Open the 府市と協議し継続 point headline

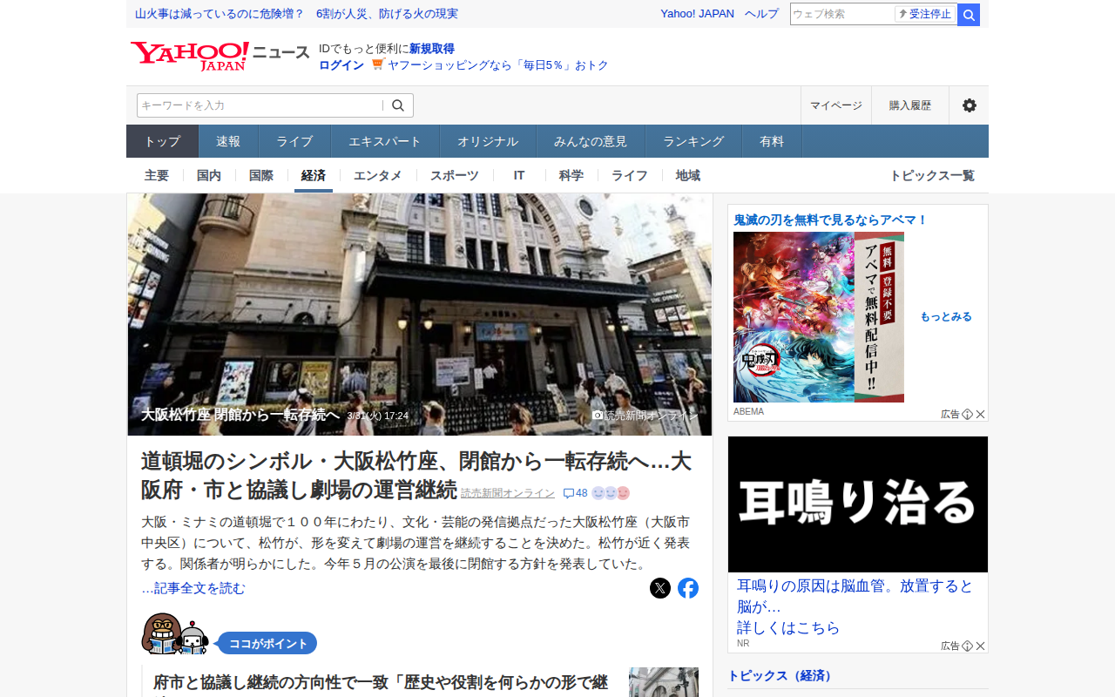(381, 682)
